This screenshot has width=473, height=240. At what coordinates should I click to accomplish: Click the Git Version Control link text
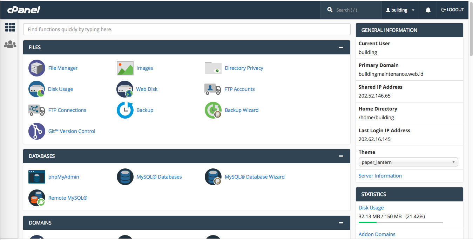tap(72, 131)
